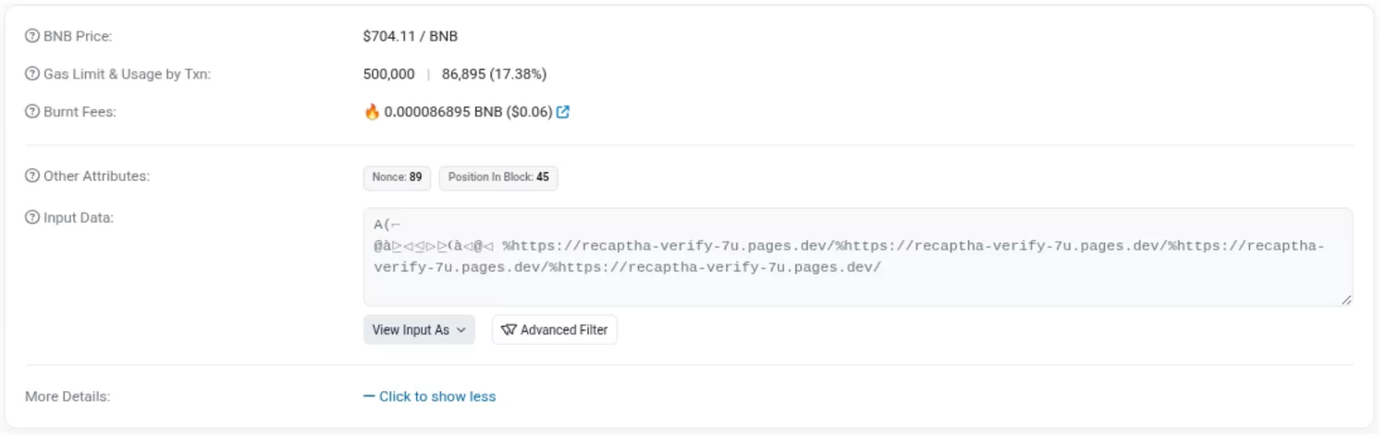Screen dimensions: 1387x439
Task: Collapse details via Click to show less
Action: click(x=430, y=396)
